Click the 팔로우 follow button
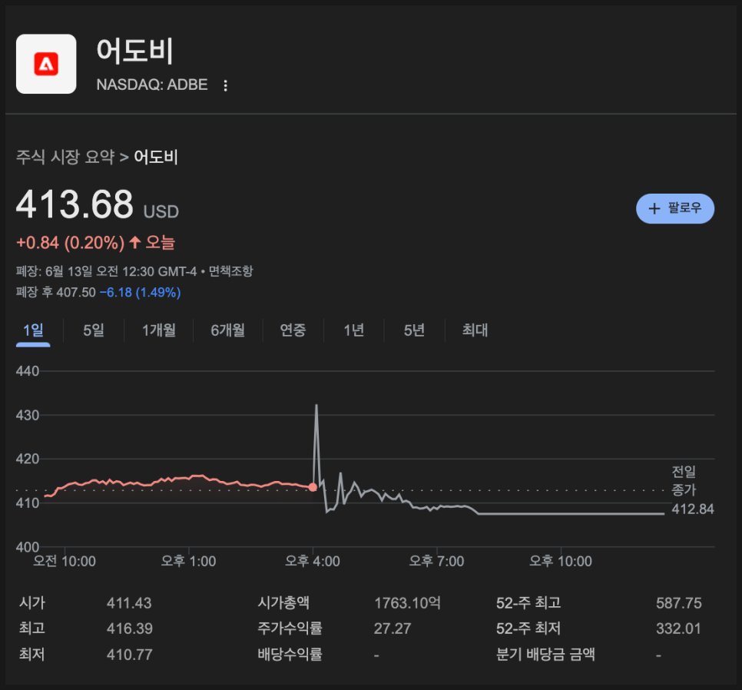 click(675, 209)
